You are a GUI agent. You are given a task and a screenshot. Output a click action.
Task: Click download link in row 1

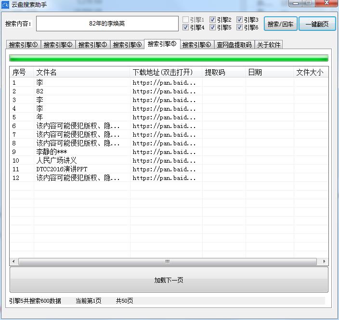coord(164,83)
